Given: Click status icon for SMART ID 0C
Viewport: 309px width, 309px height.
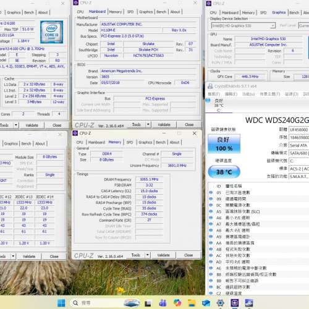Looking at the screenshot, I should click(211, 205).
